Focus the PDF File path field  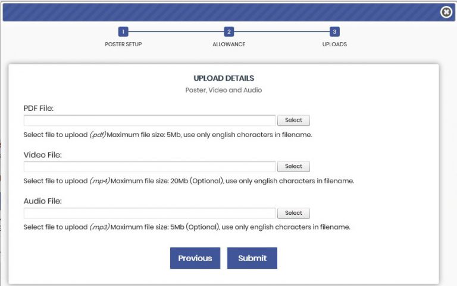point(149,120)
